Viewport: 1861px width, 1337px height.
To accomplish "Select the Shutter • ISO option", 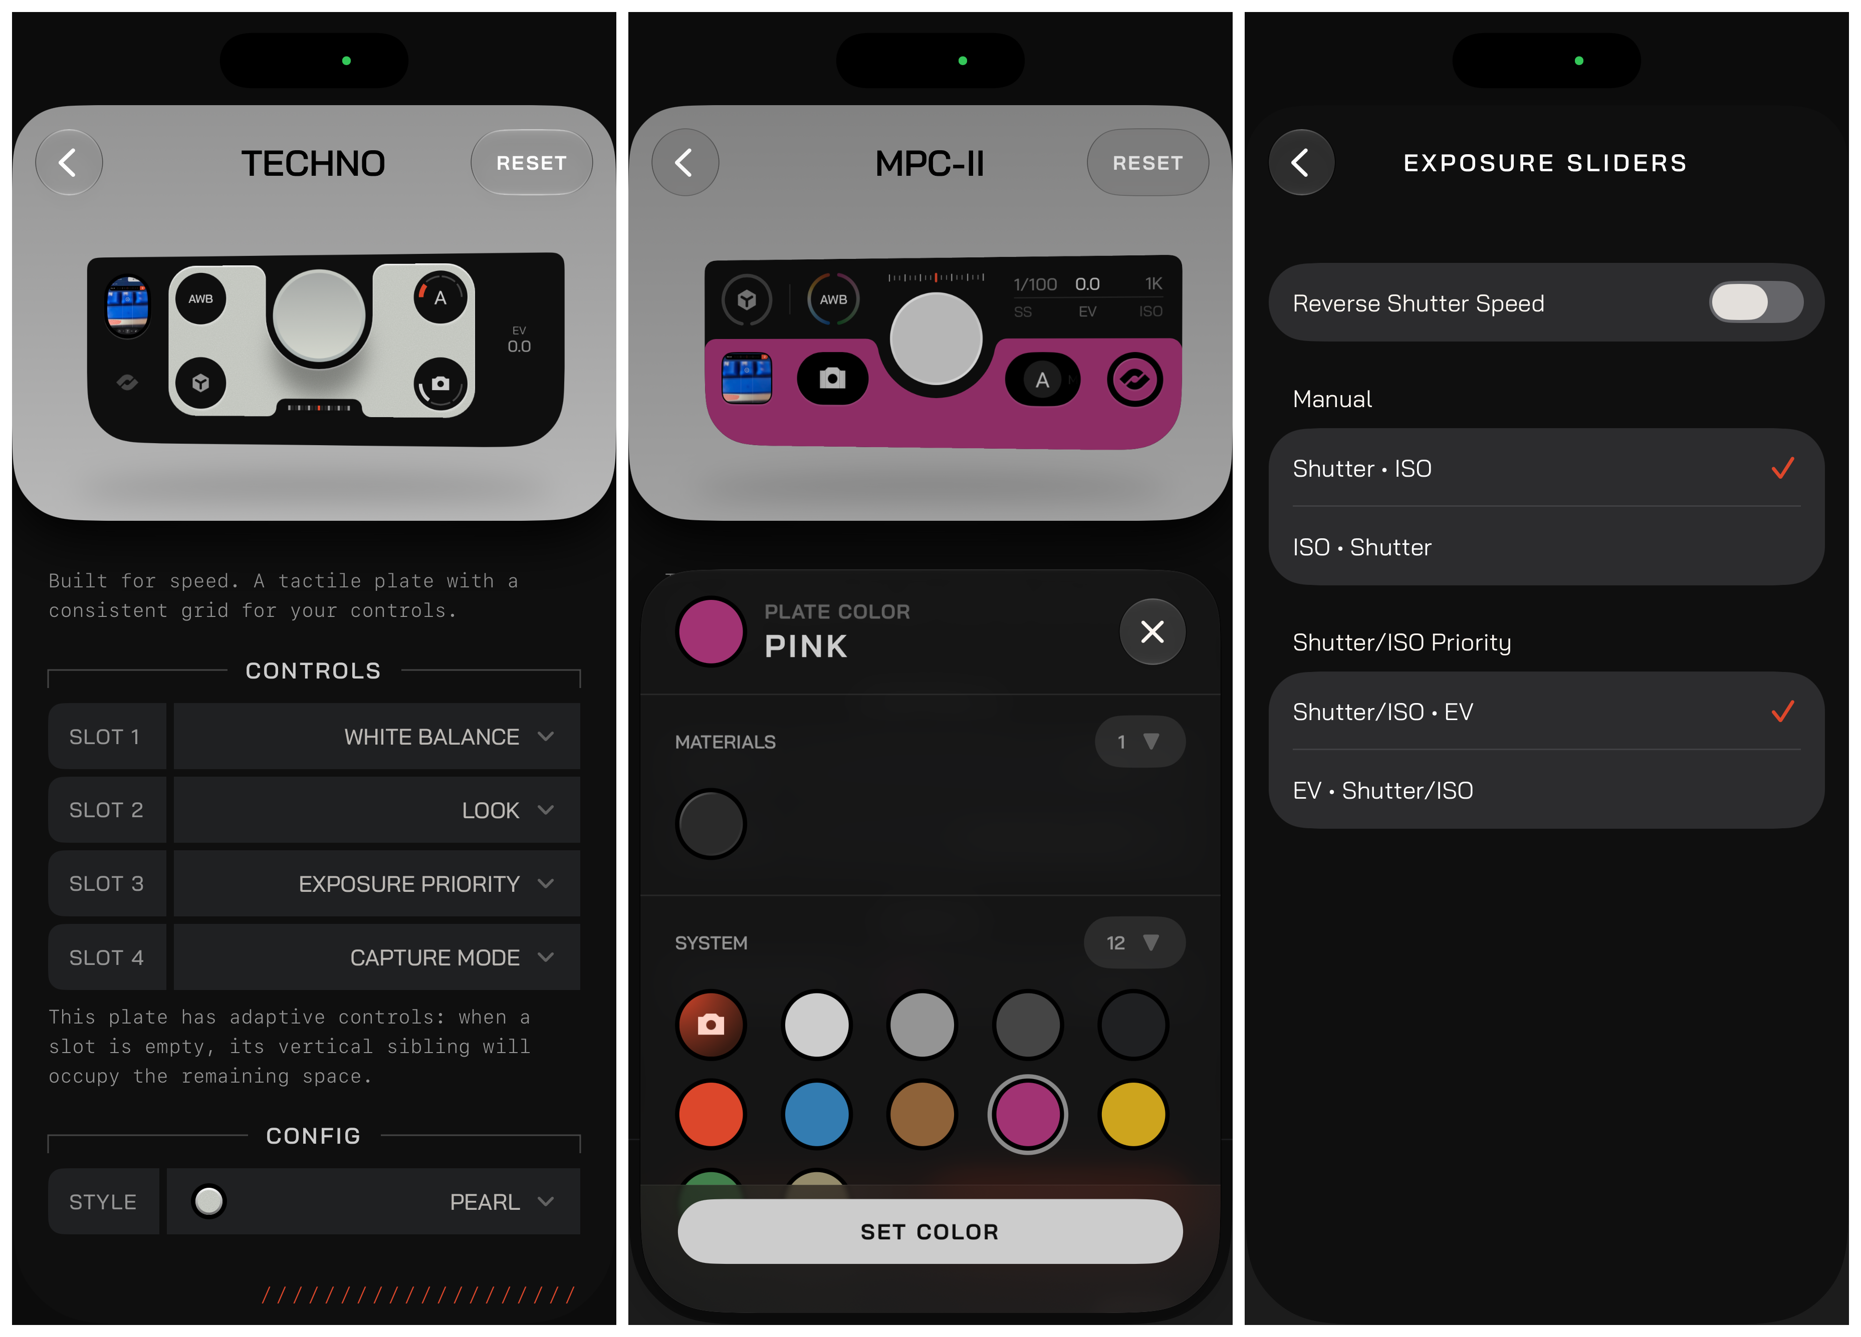I will (1546, 468).
